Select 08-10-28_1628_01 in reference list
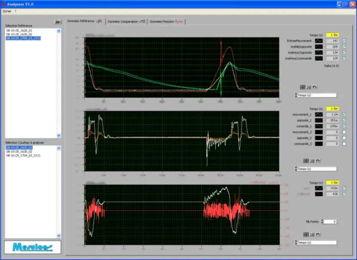The height and width of the screenshot is (260, 357). click(19, 30)
